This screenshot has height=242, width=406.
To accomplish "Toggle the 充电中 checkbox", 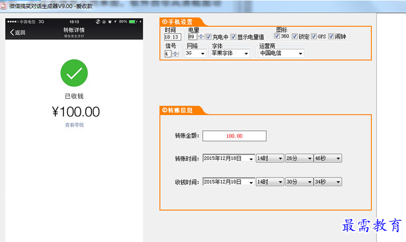I will point(209,37).
